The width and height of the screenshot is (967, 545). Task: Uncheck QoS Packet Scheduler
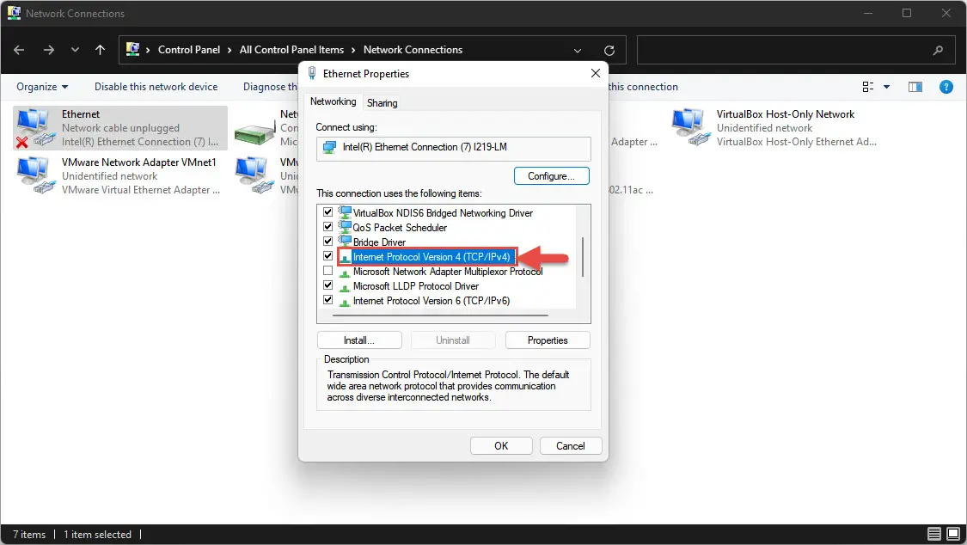[x=328, y=227]
